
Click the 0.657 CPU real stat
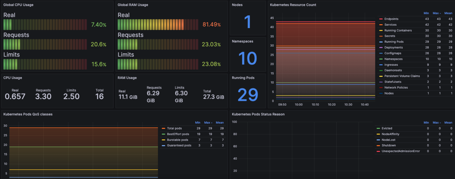tap(15, 96)
